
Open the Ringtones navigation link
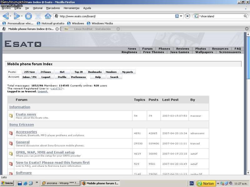click(129, 52)
